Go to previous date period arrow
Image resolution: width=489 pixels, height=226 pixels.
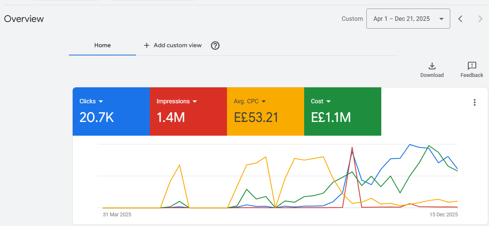click(460, 19)
